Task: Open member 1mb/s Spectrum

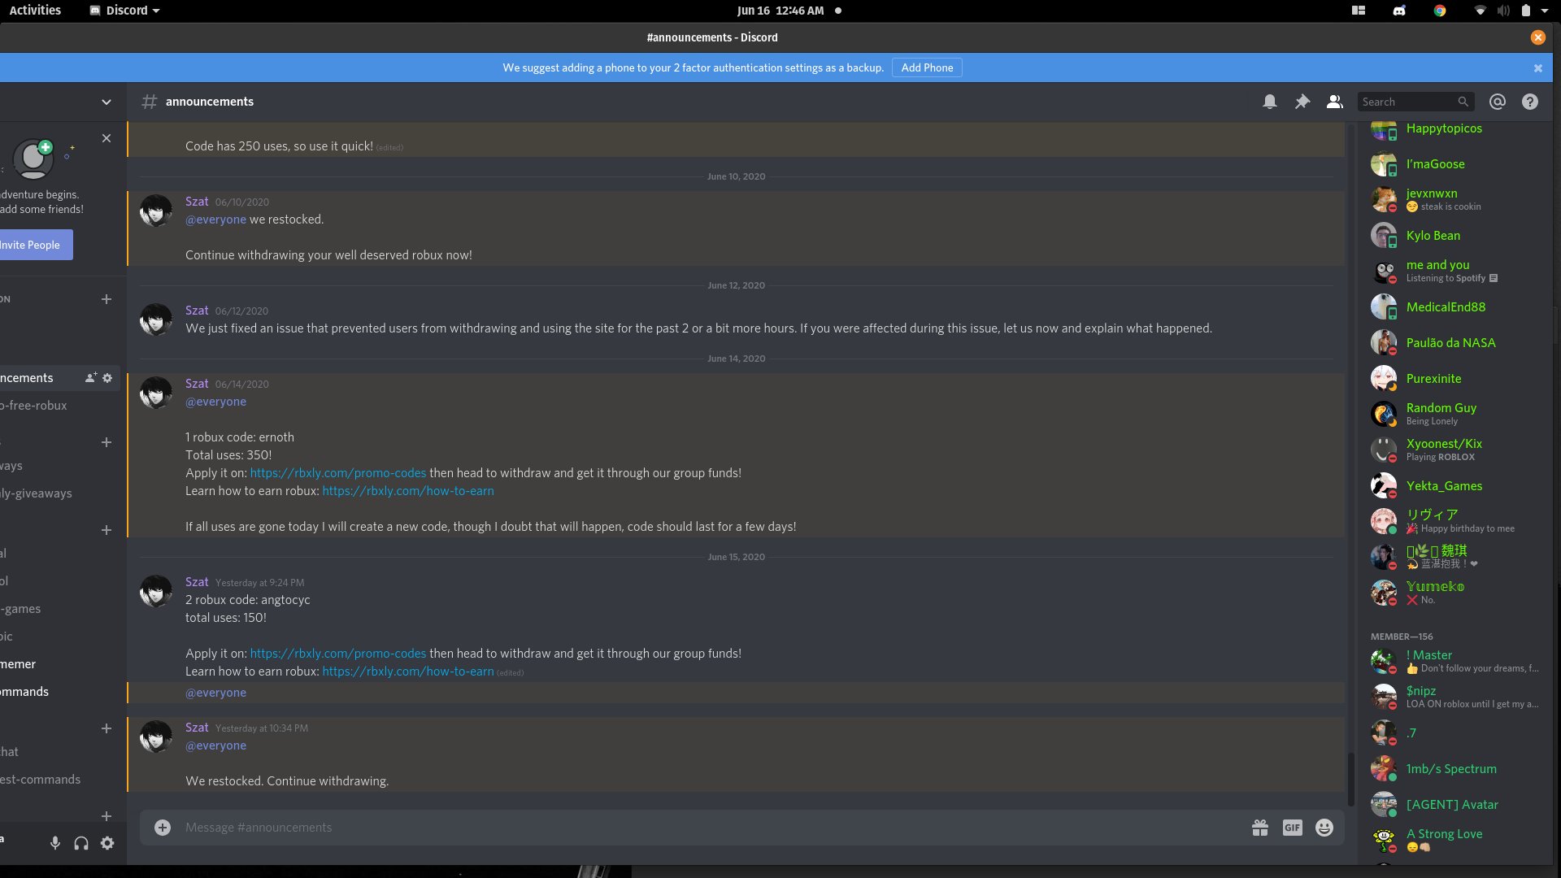Action: 1454,769
